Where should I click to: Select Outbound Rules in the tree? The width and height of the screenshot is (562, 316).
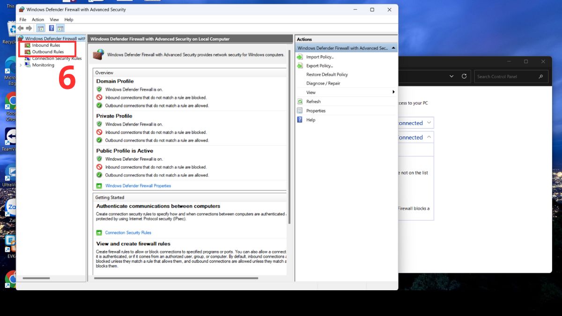point(48,52)
